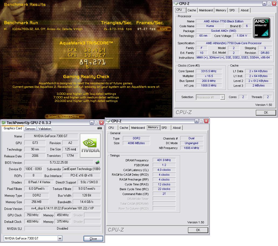Click the CAS# Latency 4.0 clocks value
Viewport: 278px width, 246px height.
coord(164,170)
